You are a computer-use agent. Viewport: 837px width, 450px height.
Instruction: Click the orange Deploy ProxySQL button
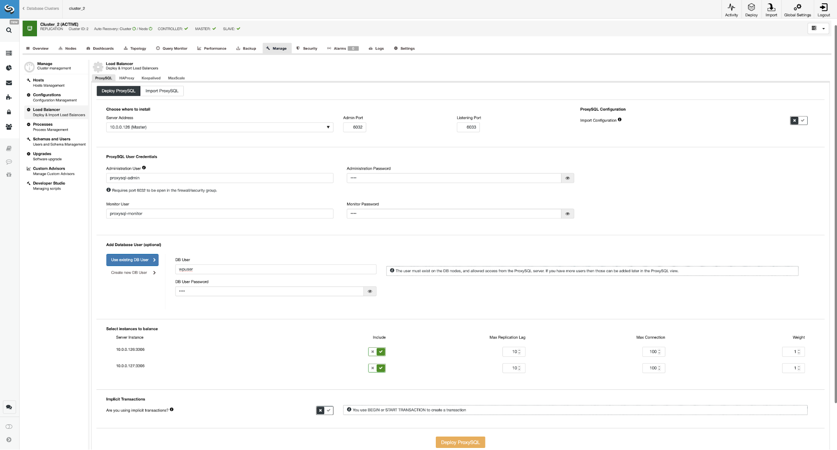pyautogui.click(x=460, y=442)
